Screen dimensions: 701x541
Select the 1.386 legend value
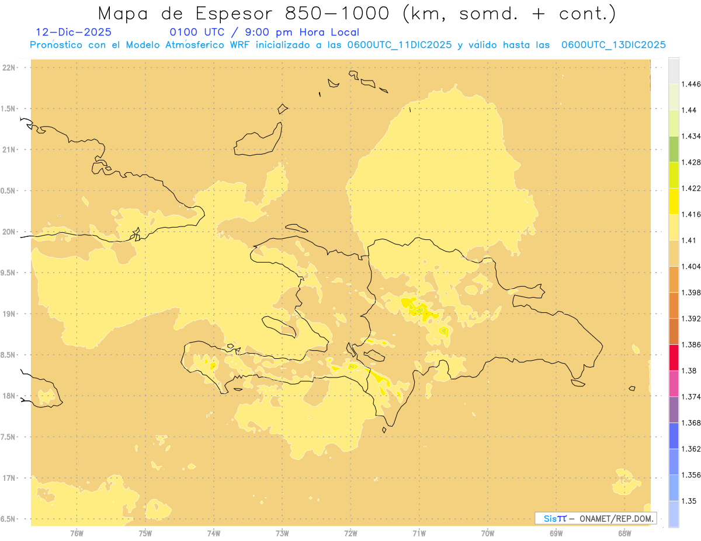point(692,344)
